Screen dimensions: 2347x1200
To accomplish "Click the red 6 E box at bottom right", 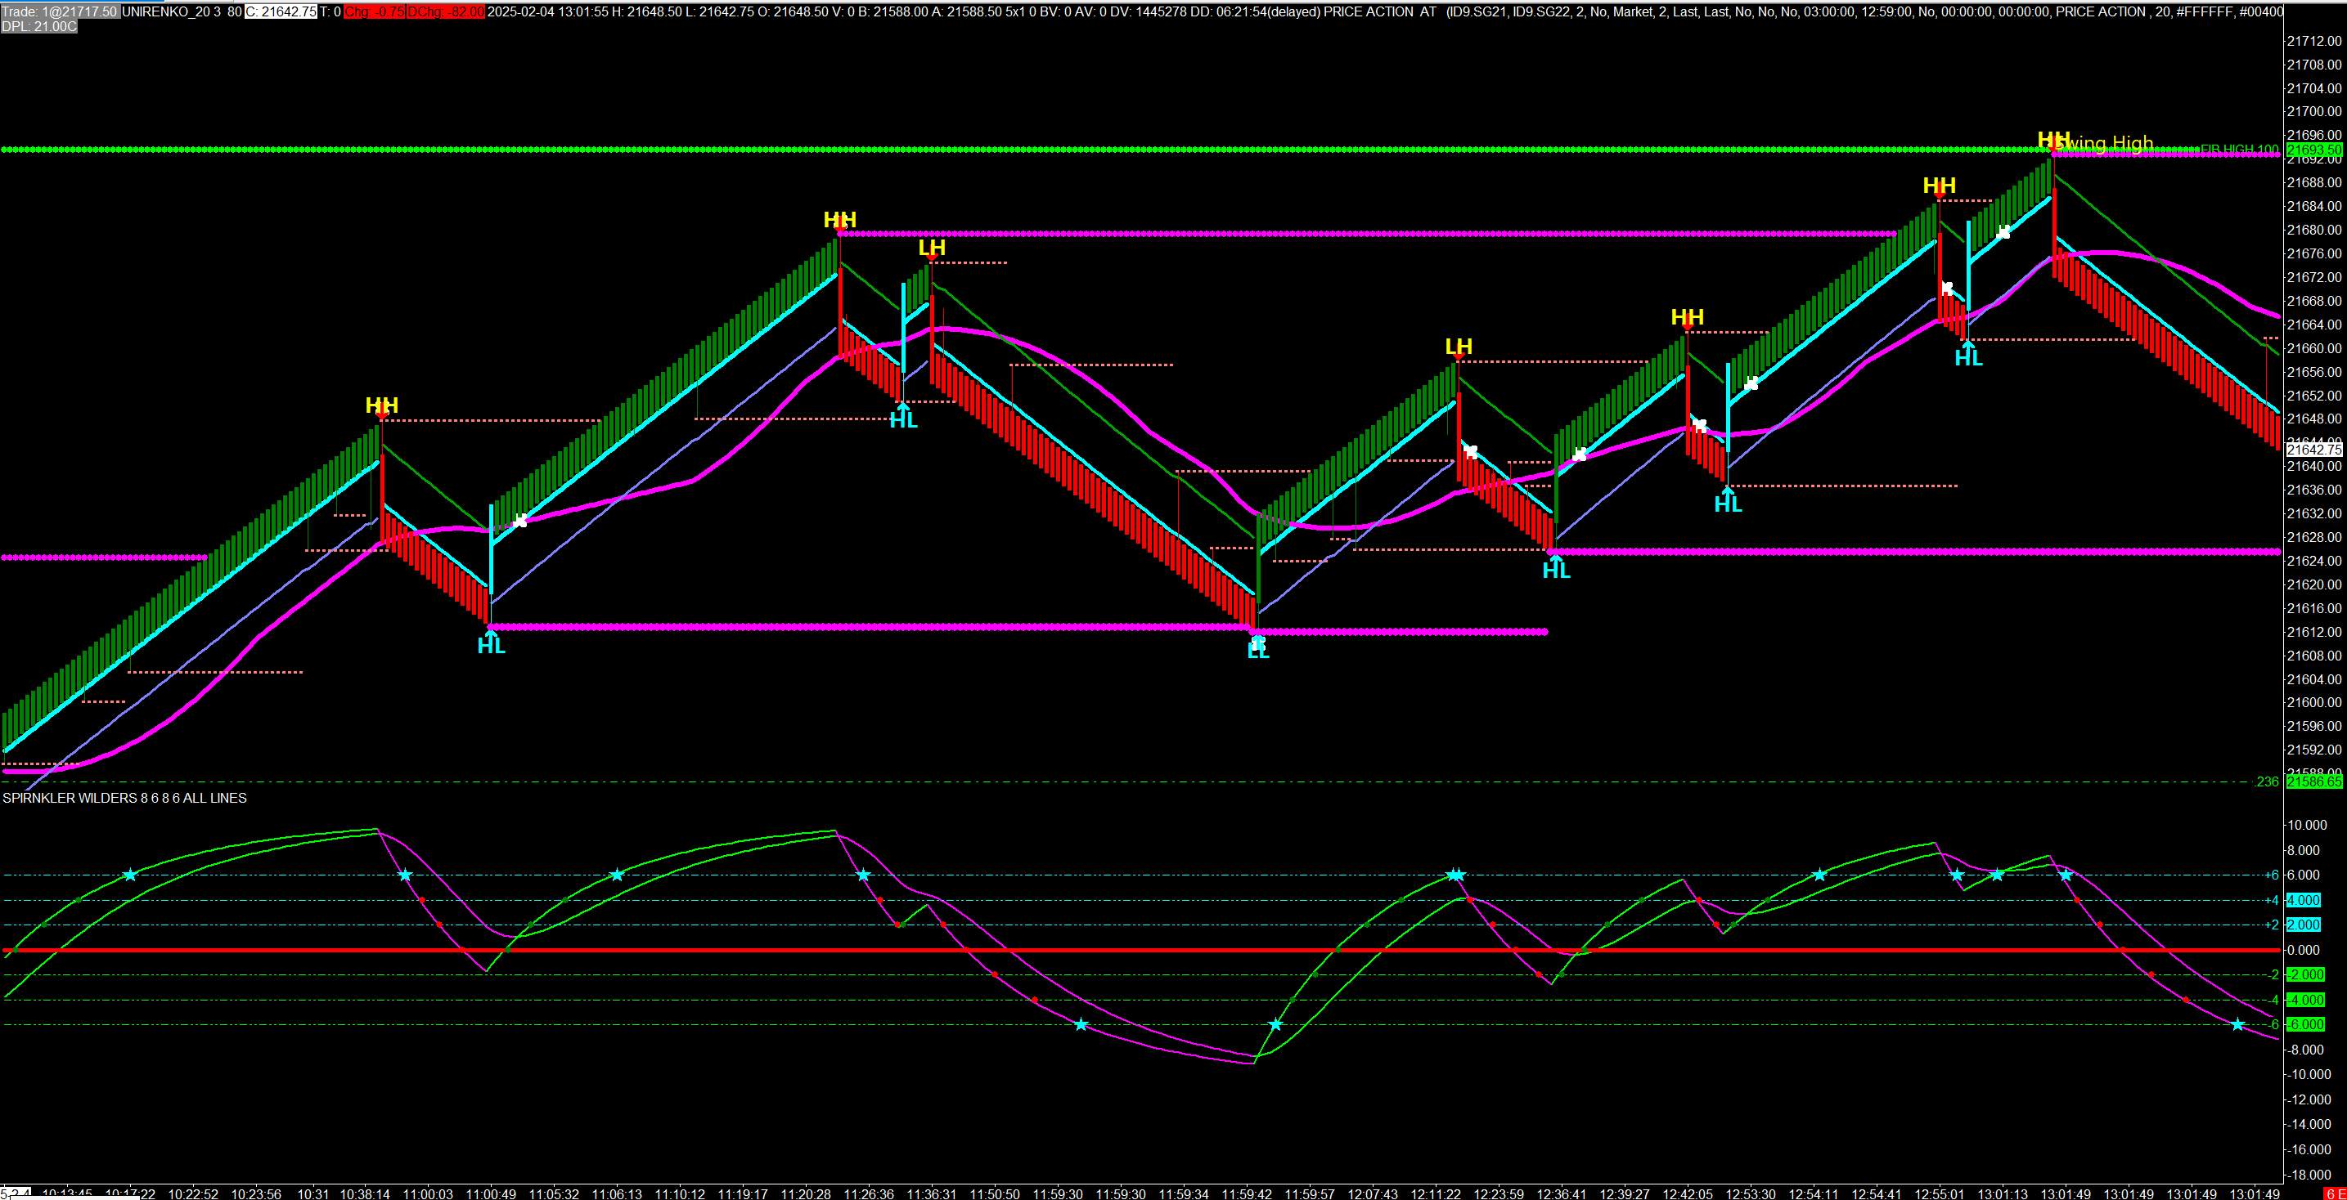I will click(2334, 1193).
